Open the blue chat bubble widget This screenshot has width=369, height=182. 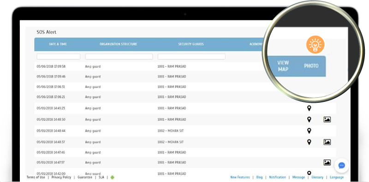coord(341,165)
